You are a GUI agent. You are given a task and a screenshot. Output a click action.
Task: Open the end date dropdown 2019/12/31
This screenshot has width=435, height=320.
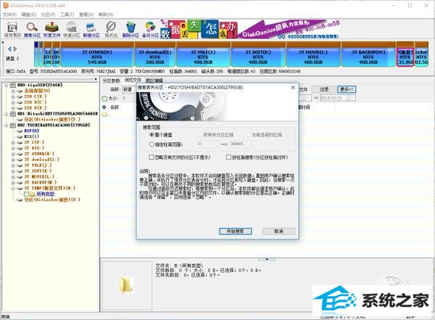click(x=352, y=98)
